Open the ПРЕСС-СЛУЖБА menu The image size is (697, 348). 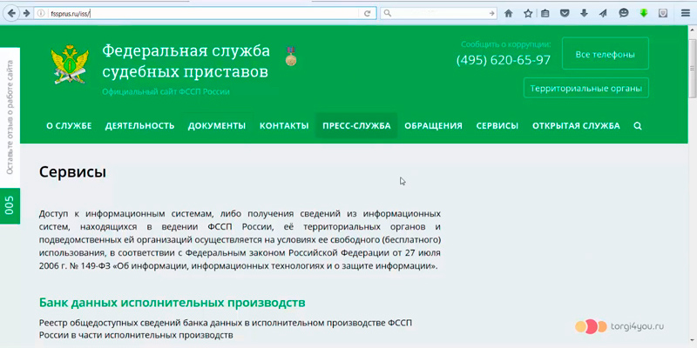356,126
